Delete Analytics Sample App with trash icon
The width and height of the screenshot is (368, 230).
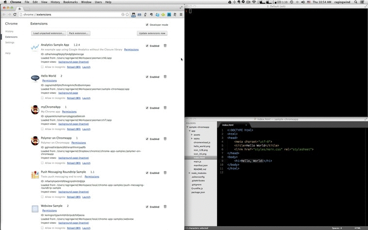[165, 46]
